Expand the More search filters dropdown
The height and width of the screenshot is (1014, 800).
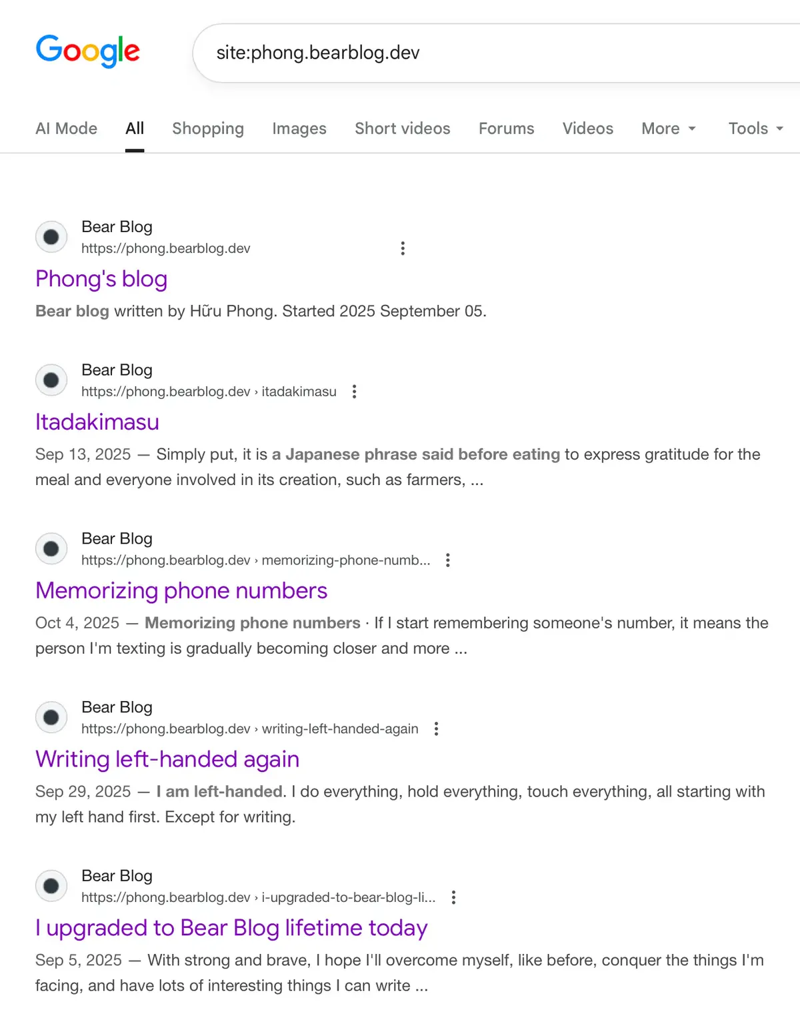click(x=669, y=129)
